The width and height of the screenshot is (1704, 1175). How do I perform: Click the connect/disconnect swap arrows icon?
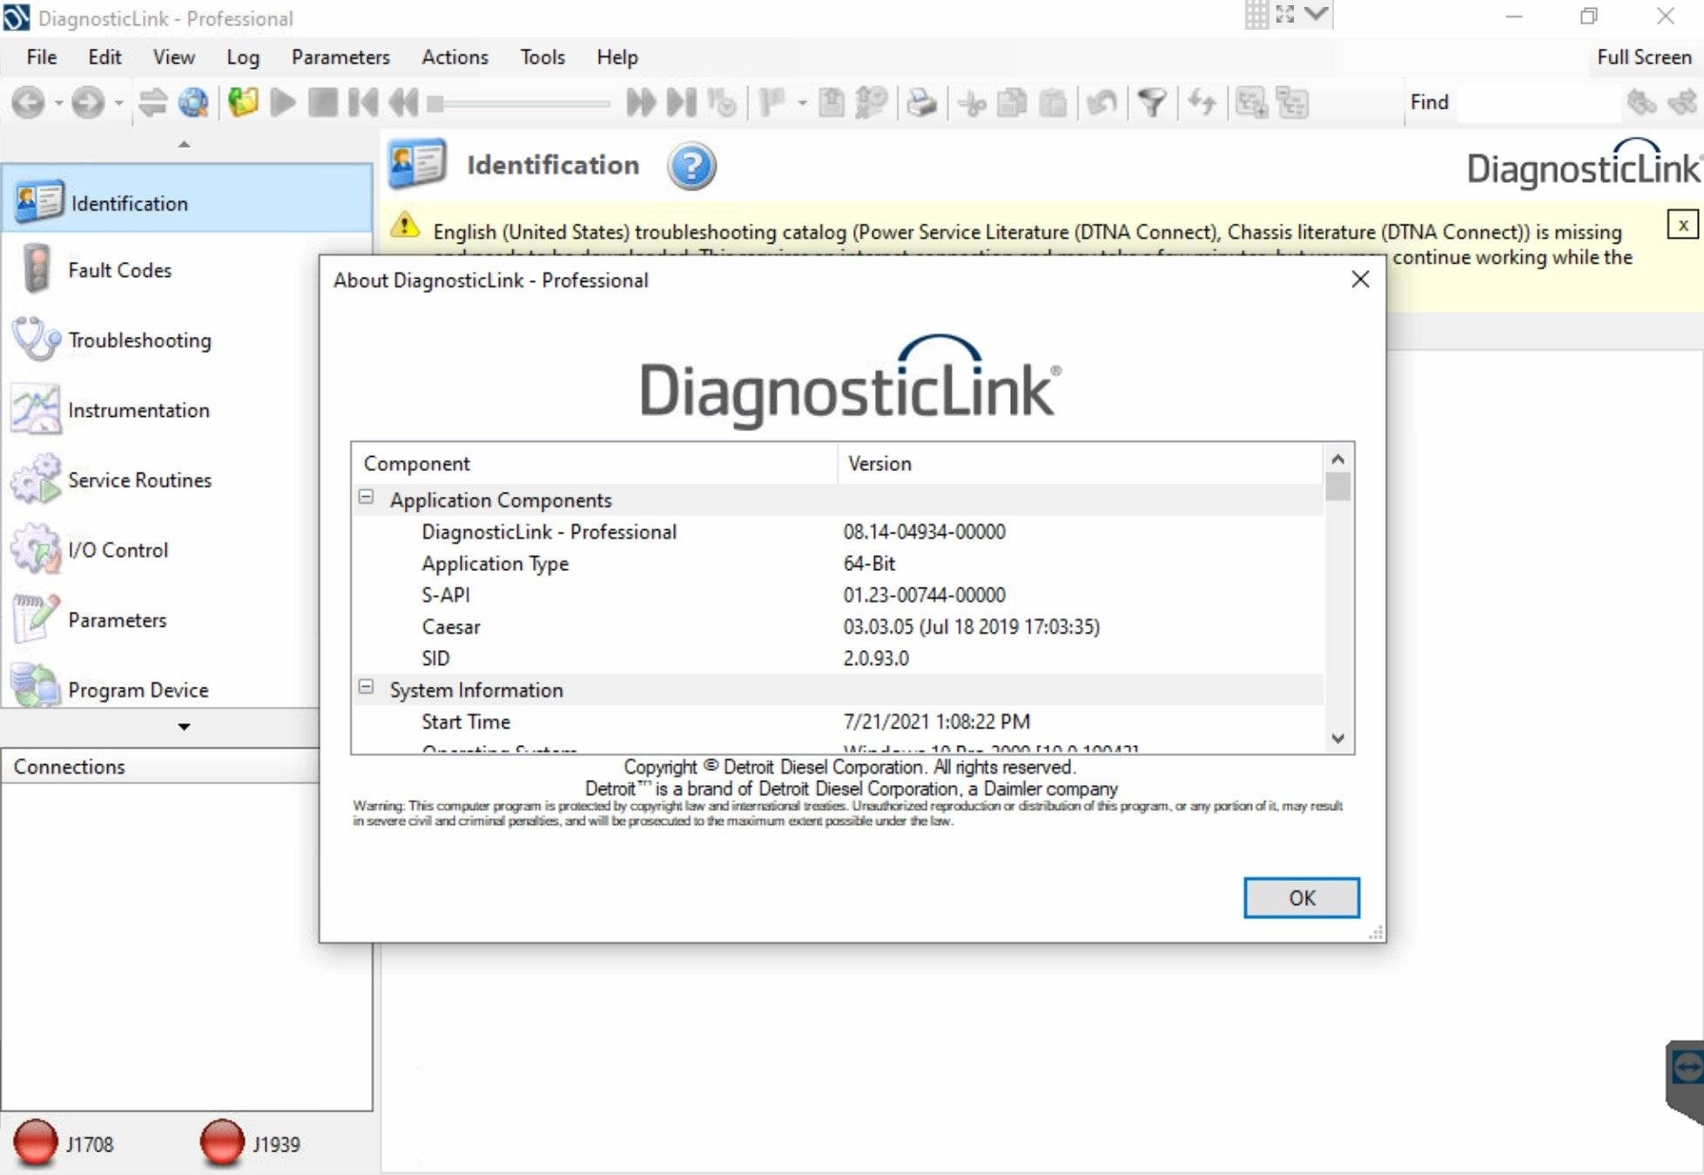click(x=153, y=103)
